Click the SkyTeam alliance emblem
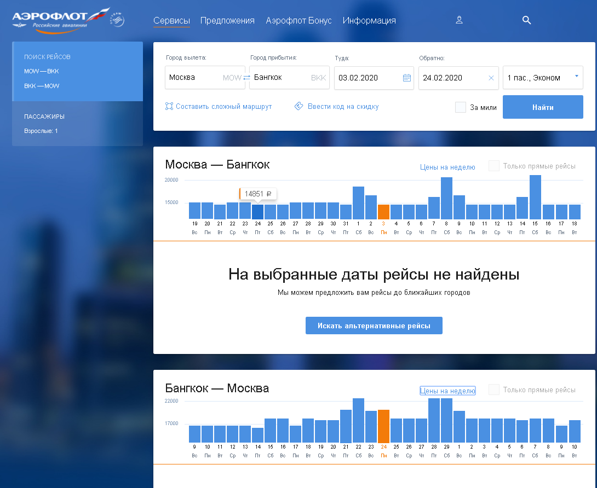 coord(117,20)
